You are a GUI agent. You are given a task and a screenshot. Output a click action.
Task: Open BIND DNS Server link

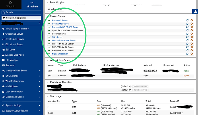point(60,20)
